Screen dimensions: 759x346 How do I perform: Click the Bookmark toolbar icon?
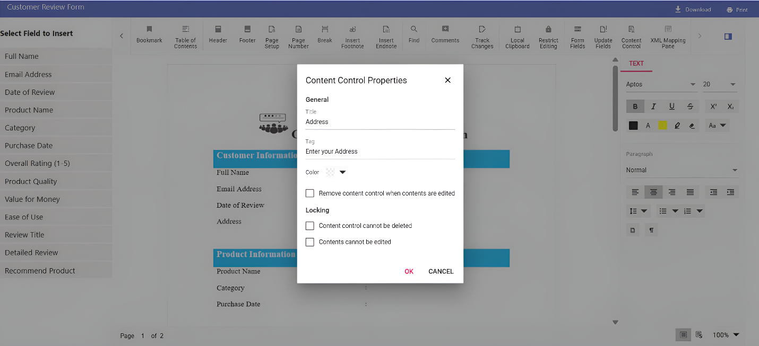(x=149, y=36)
